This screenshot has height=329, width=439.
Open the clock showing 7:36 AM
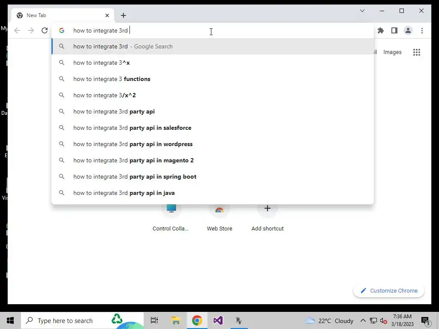[x=402, y=320]
